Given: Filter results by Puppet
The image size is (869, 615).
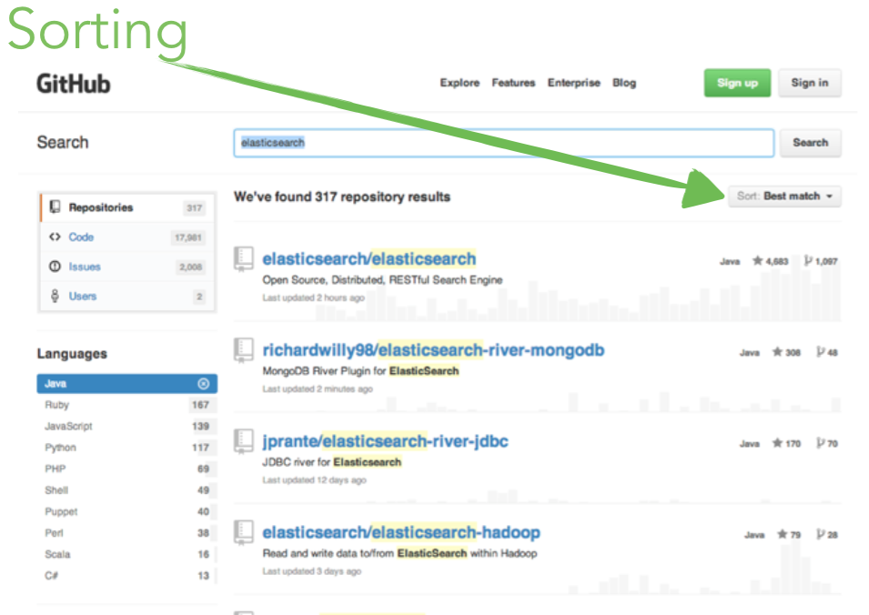Looking at the screenshot, I should 126,511.
